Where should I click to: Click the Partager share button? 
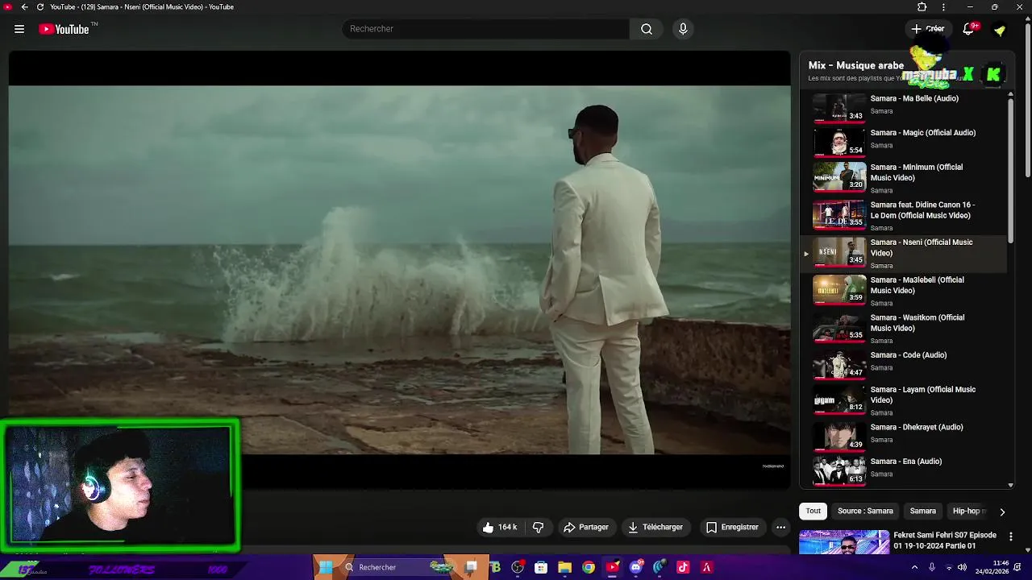coord(586,527)
